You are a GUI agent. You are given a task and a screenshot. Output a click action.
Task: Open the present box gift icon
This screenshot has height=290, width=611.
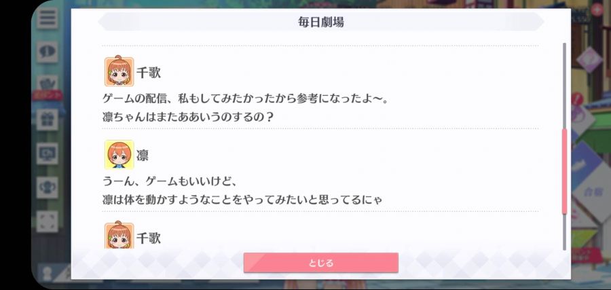(x=48, y=120)
